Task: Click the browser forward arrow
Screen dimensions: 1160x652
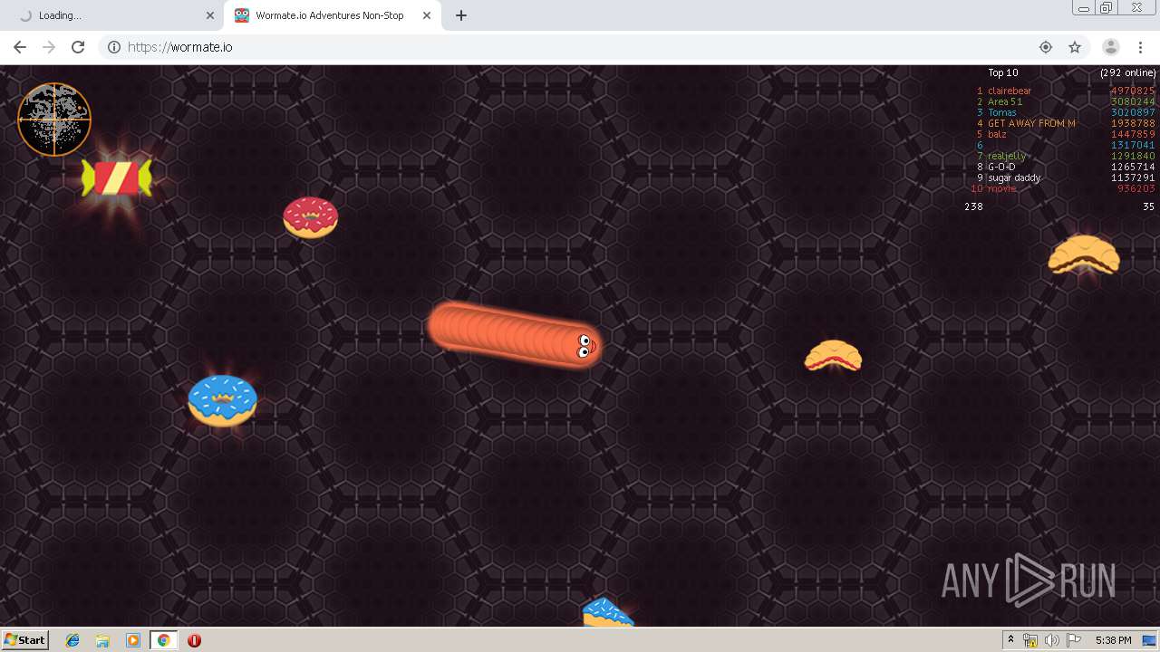Action: pos(49,47)
